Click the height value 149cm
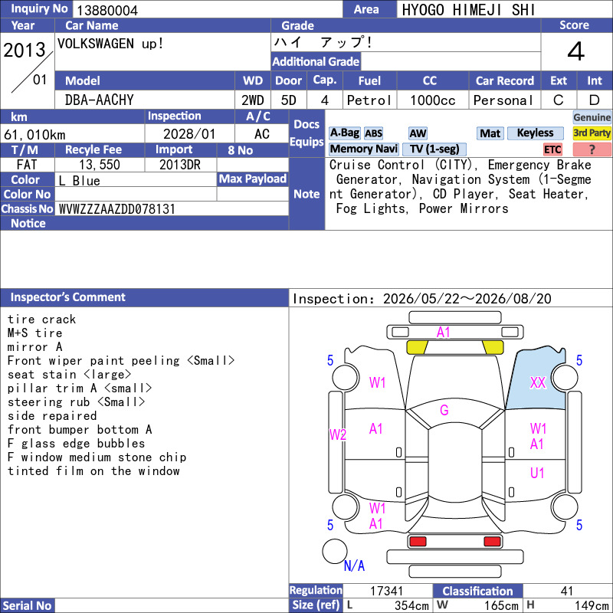Viewport: 613px width, 613px height. coord(592,605)
